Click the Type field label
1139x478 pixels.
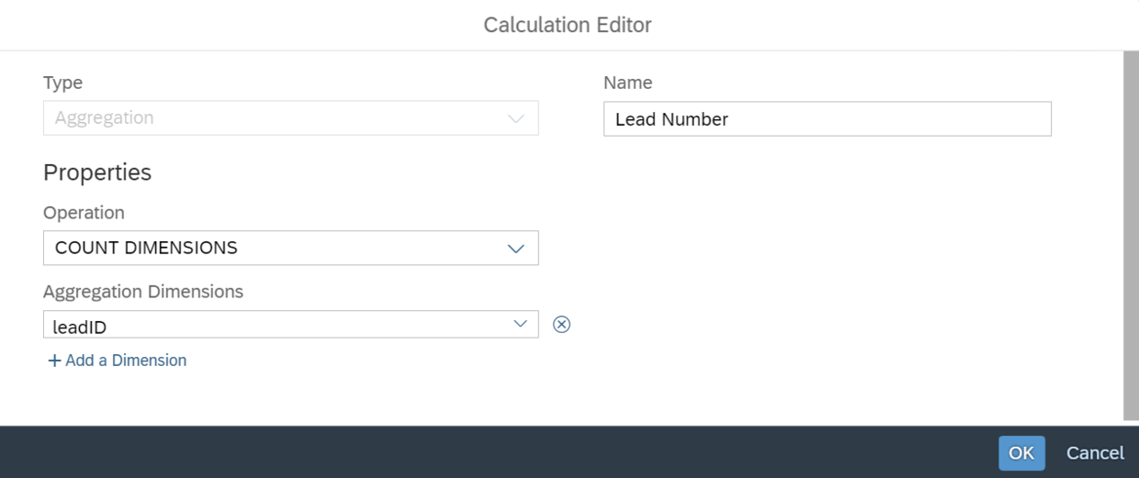pyautogui.click(x=62, y=83)
